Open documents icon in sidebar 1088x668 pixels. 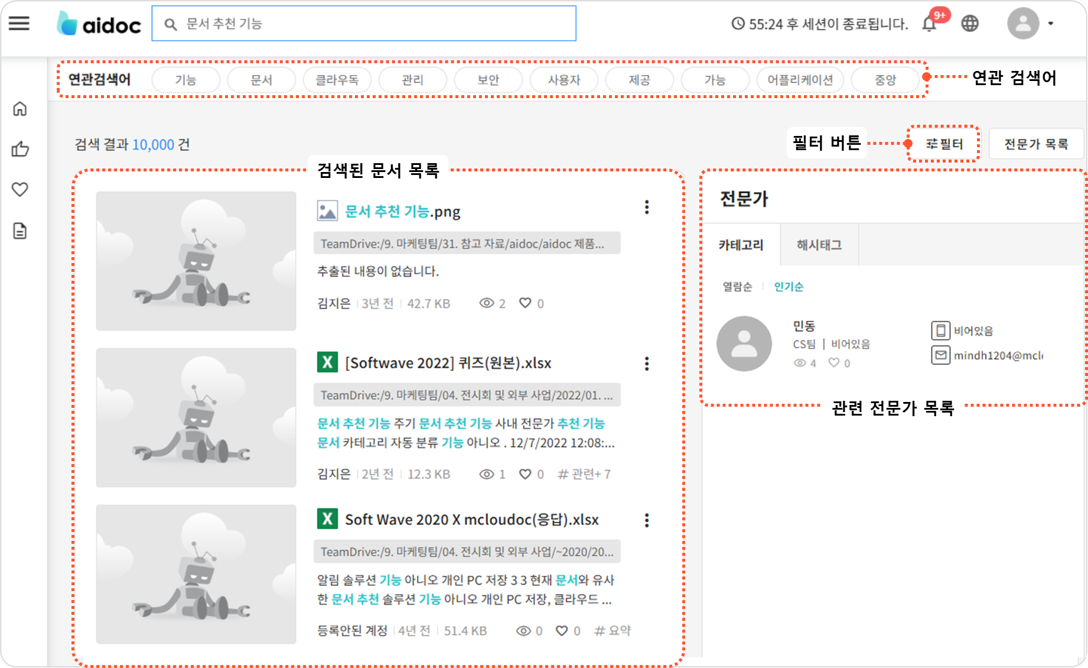(x=20, y=231)
